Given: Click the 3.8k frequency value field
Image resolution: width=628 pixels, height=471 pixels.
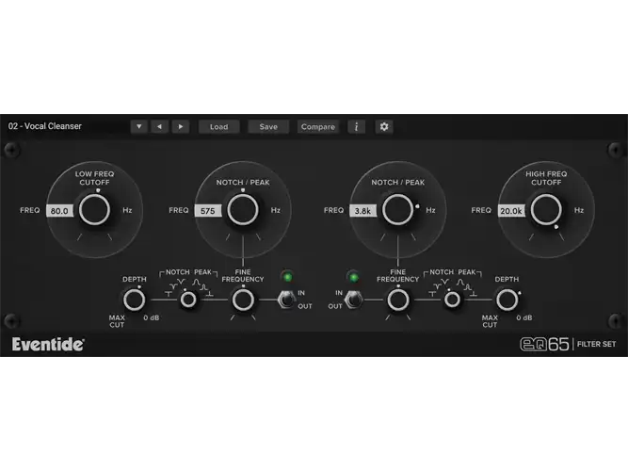Looking at the screenshot, I should (362, 211).
